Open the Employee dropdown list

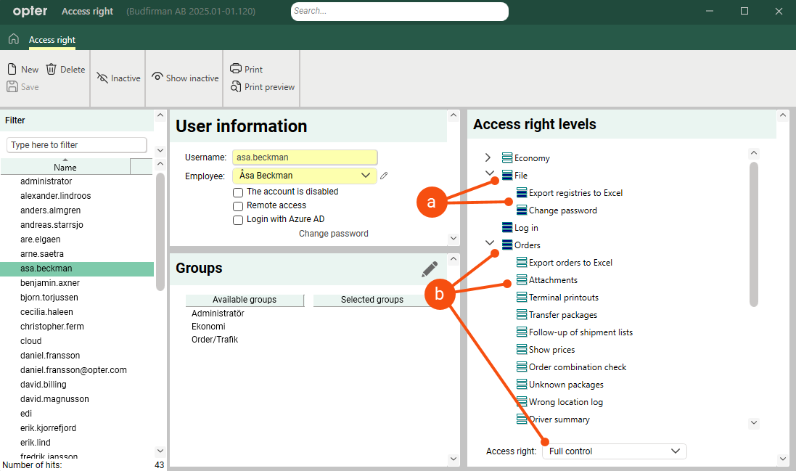pos(365,176)
